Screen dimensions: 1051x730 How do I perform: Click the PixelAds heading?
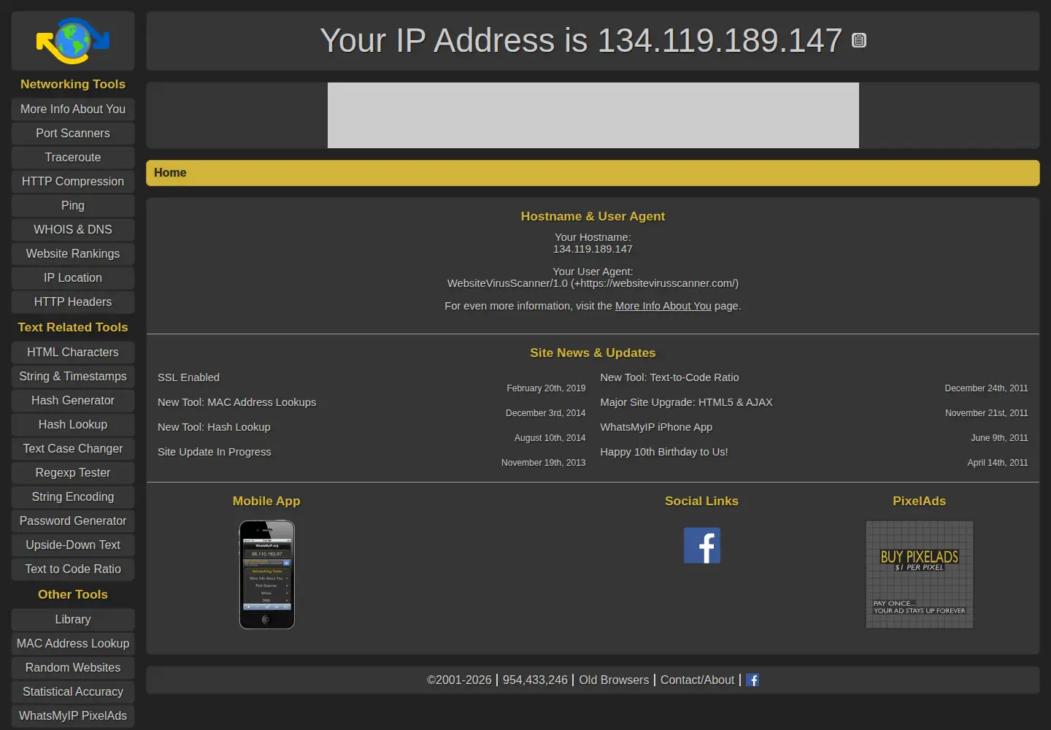tap(920, 501)
